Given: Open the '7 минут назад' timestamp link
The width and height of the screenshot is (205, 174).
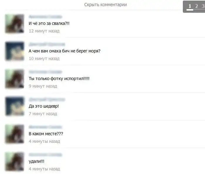Looking at the screenshot, I should (43, 114).
